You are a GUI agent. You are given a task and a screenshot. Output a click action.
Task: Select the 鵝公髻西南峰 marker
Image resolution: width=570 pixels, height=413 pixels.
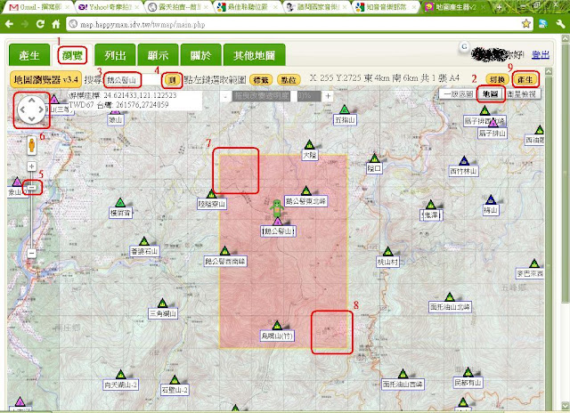coord(224,250)
